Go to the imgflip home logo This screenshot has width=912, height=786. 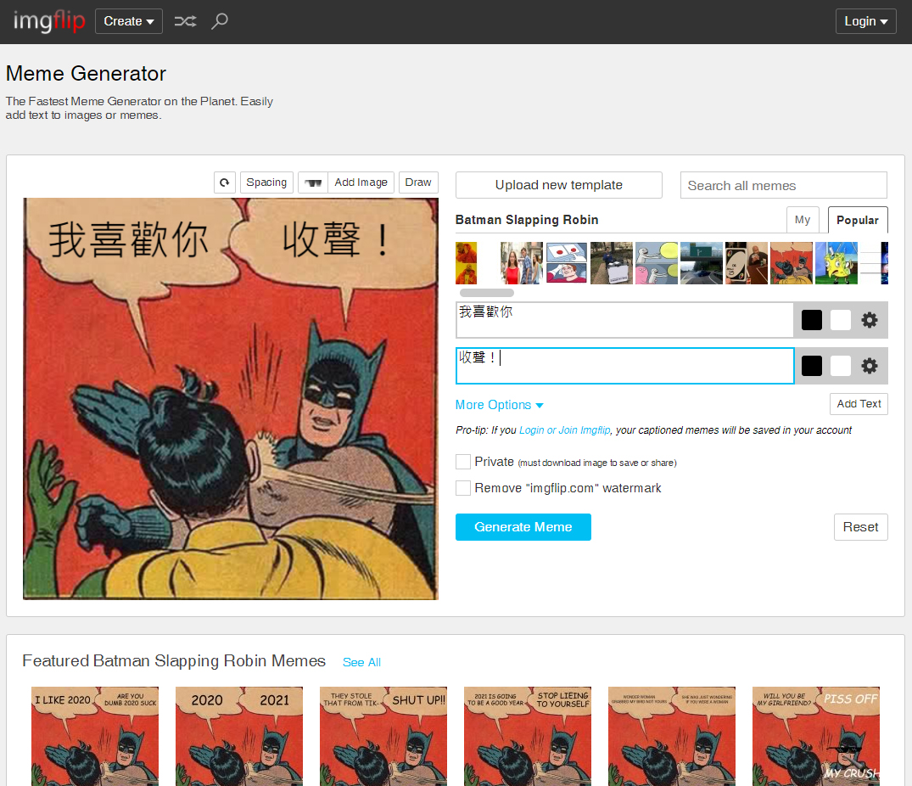pyautogui.click(x=49, y=21)
